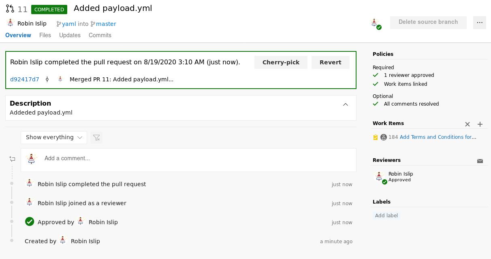Clear the comment filter funnel icon
The image size is (491, 259).
pyautogui.click(x=96, y=138)
